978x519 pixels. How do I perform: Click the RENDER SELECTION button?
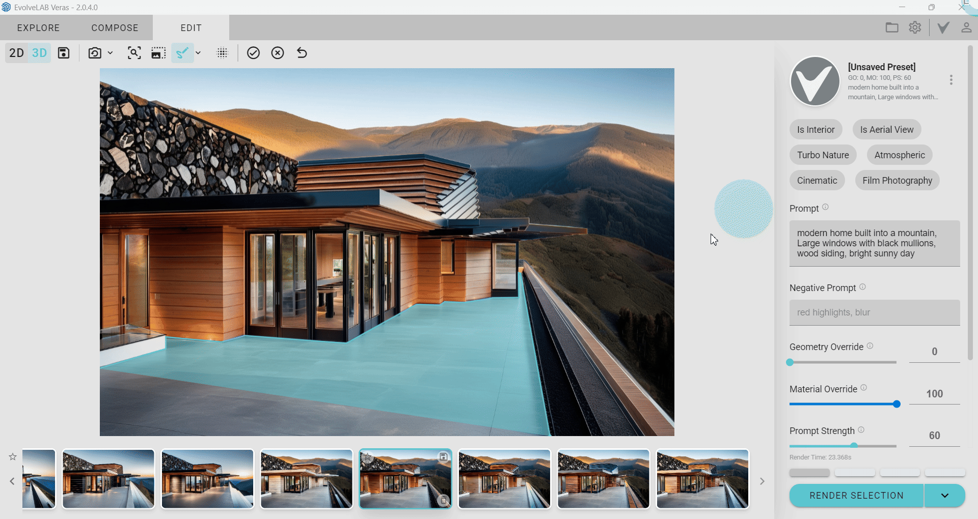(x=856, y=496)
